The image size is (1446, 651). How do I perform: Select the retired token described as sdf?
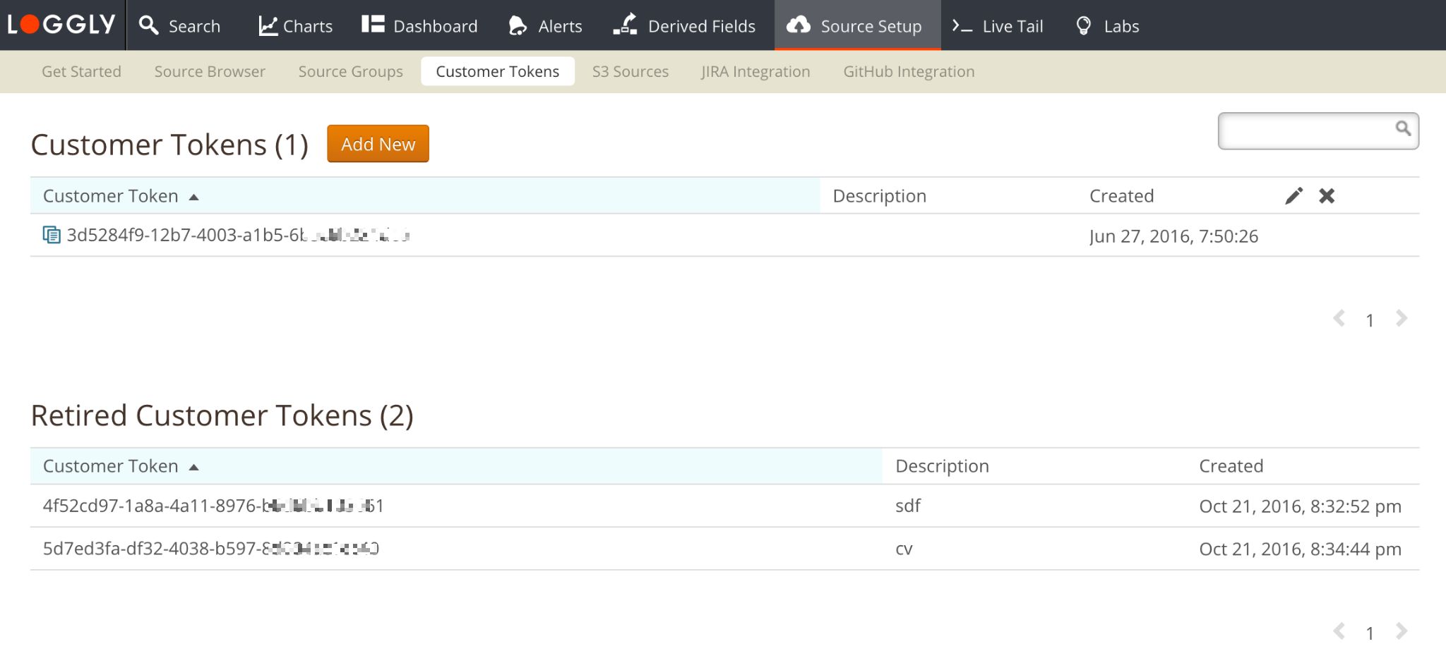tap(213, 506)
